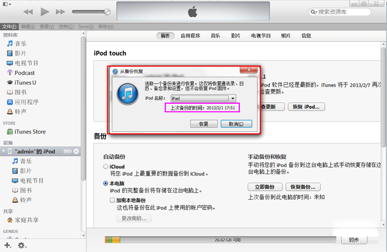This screenshot has width=387, height=252.
Task: Focus the library search field
Action: click(x=340, y=12)
